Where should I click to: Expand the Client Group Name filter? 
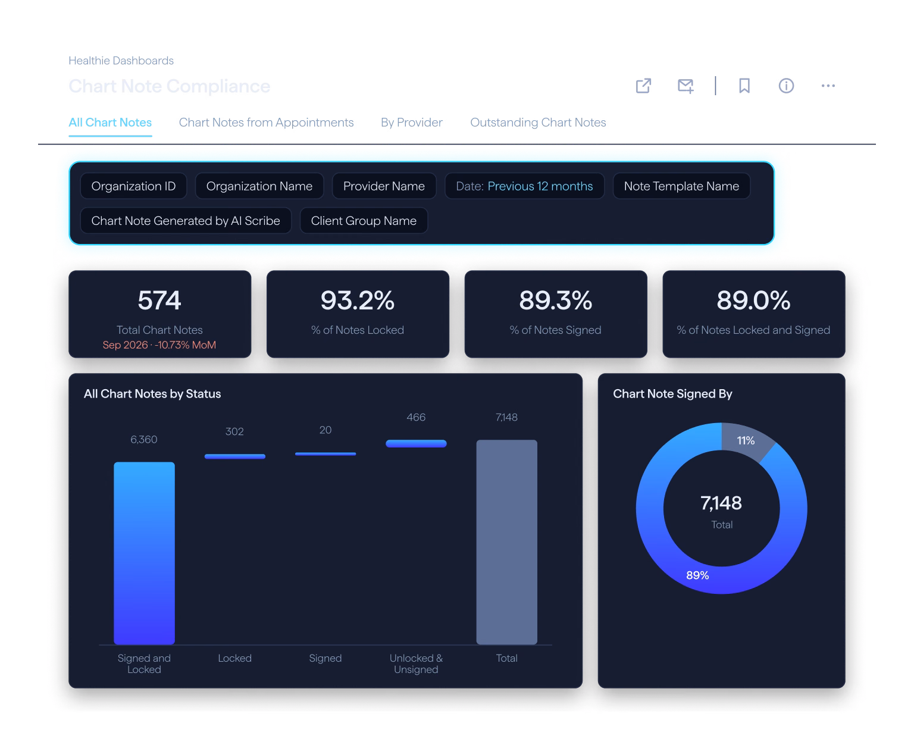(364, 221)
